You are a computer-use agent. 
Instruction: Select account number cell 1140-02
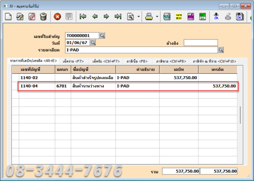point(37,78)
